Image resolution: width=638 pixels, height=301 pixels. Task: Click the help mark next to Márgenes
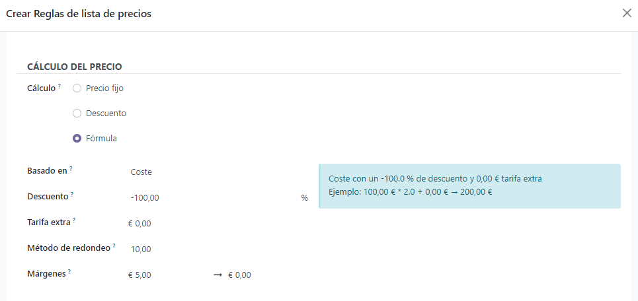[x=69, y=271]
